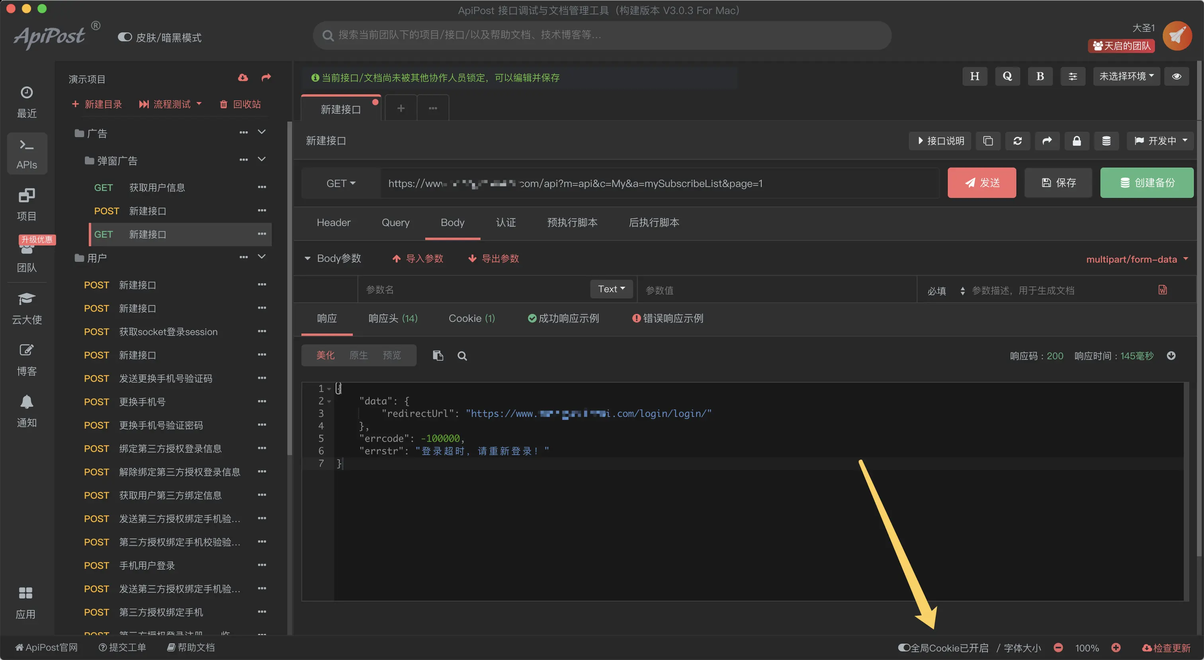
Task: Search within the response using the magnifier icon
Action: (462, 356)
